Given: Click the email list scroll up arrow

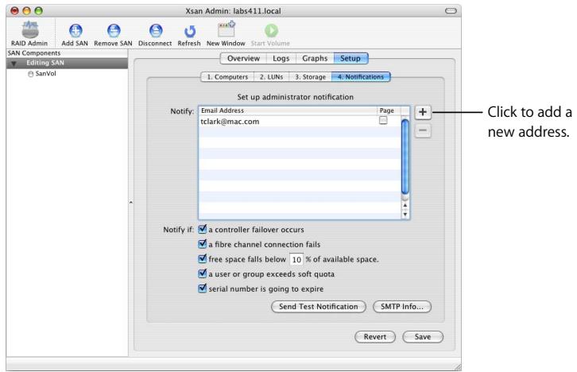Looking at the screenshot, I should pos(405,205).
